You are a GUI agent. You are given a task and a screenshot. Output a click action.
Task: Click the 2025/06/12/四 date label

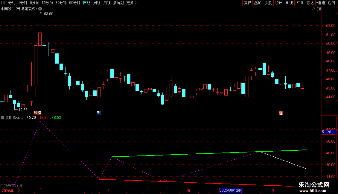(231, 190)
